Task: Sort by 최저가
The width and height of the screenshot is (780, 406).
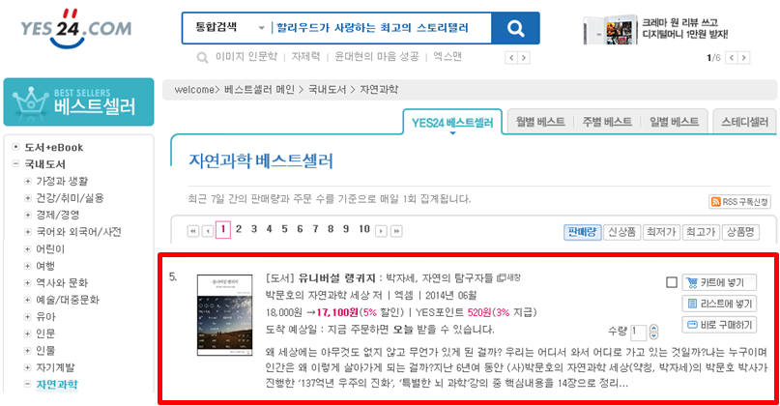Action: pos(661,232)
